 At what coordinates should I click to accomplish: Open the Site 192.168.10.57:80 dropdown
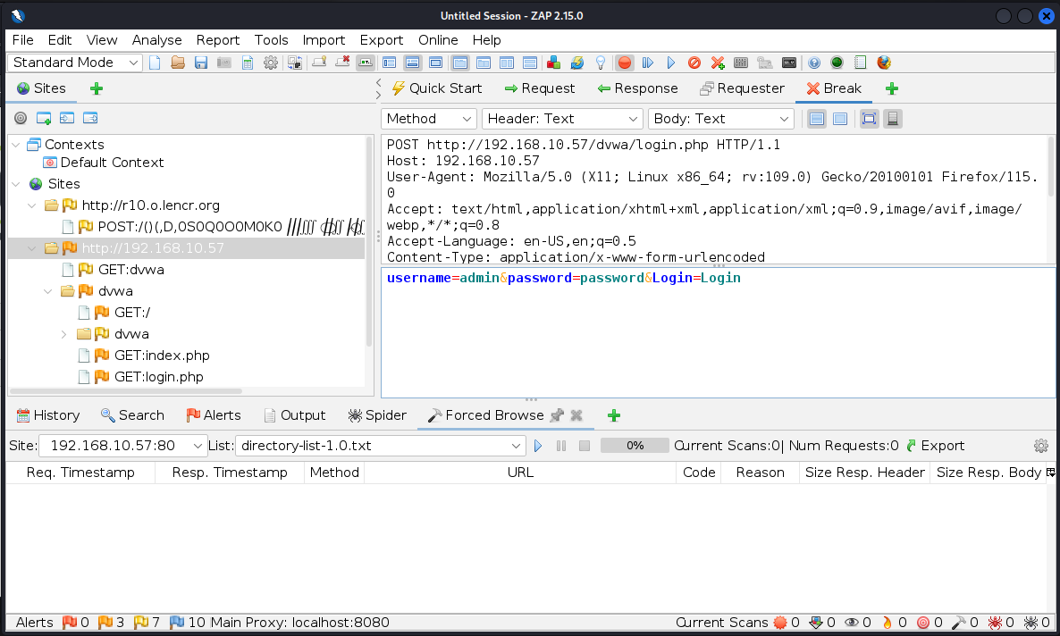[122, 446]
